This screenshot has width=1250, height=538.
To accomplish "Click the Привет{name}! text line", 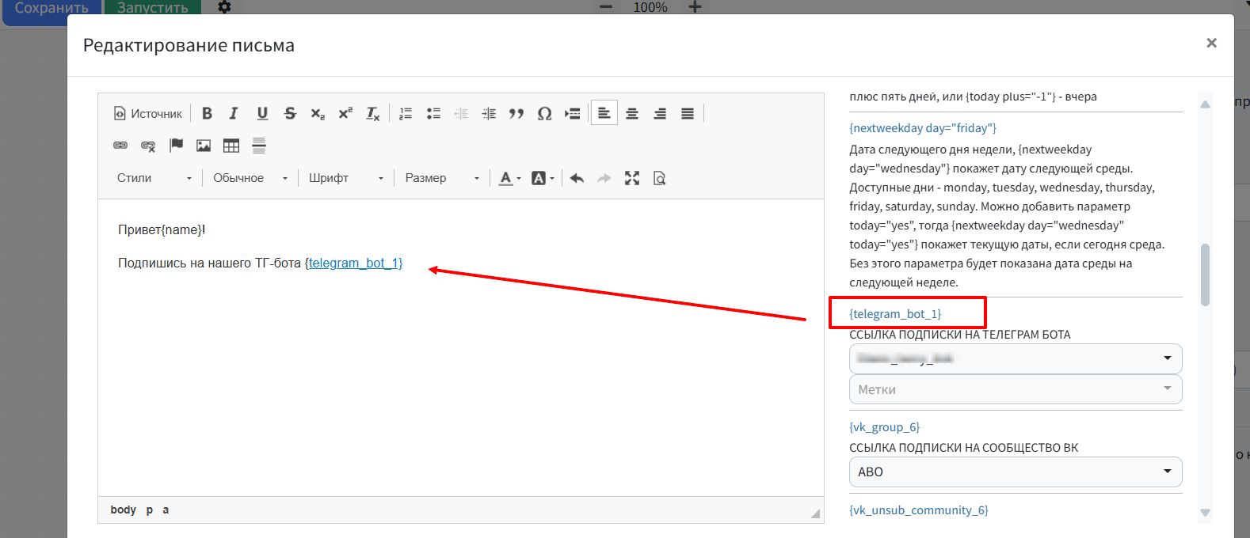I will (162, 229).
